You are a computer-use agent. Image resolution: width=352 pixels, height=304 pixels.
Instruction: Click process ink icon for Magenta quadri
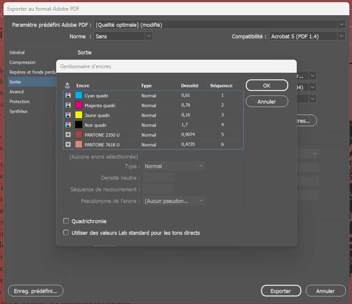tap(68, 105)
